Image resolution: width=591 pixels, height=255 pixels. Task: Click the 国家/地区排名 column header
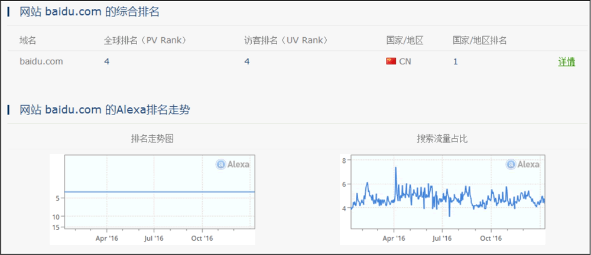pos(480,40)
